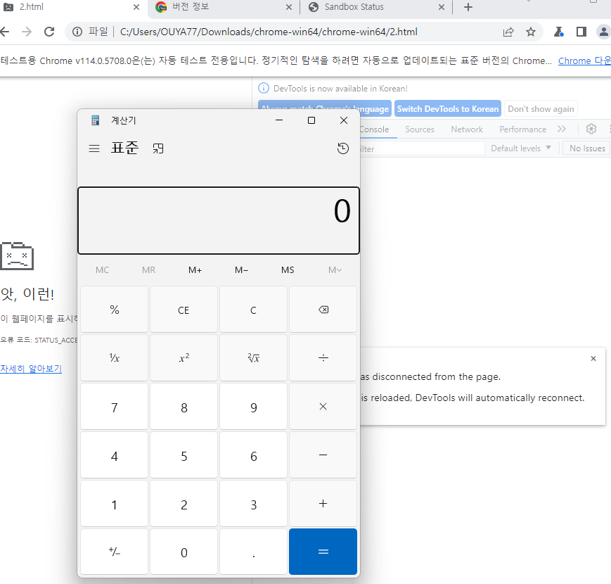Click digit 7 key

click(114, 407)
